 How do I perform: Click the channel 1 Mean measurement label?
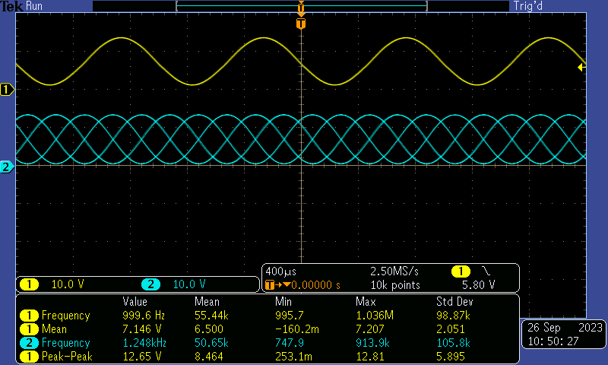pos(54,329)
